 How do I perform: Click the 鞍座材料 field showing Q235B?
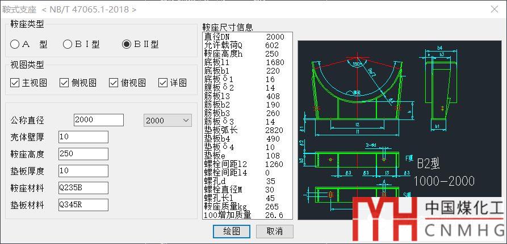(83, 188)
